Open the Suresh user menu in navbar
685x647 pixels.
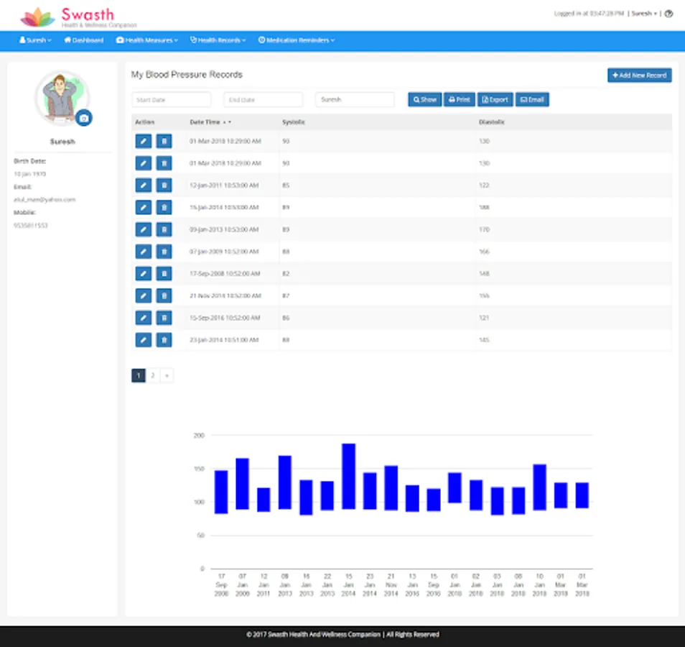click(x=35, y=40)
